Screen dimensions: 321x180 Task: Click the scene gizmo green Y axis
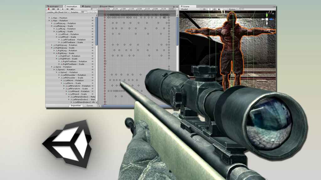pyautogui.click(x=267, y=15)
